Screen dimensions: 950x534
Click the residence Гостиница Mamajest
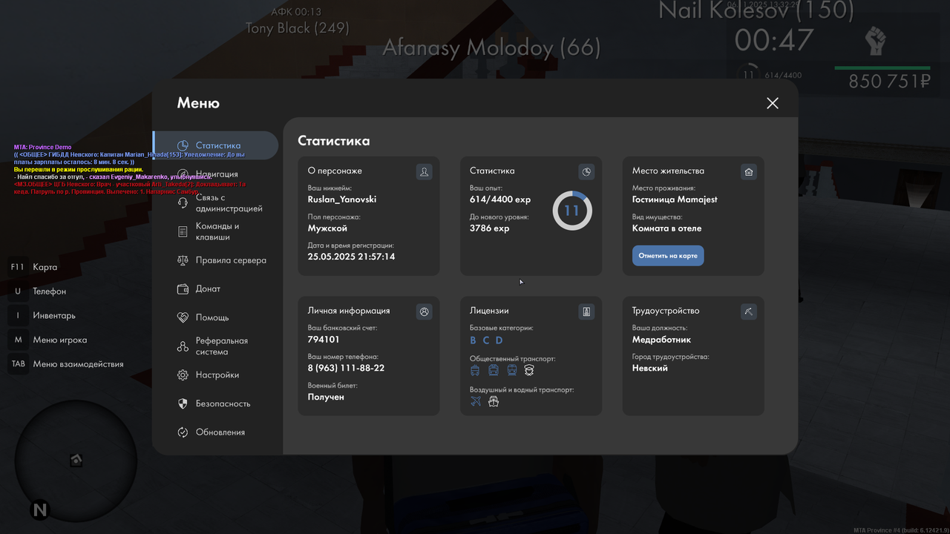tap(675, 200)
